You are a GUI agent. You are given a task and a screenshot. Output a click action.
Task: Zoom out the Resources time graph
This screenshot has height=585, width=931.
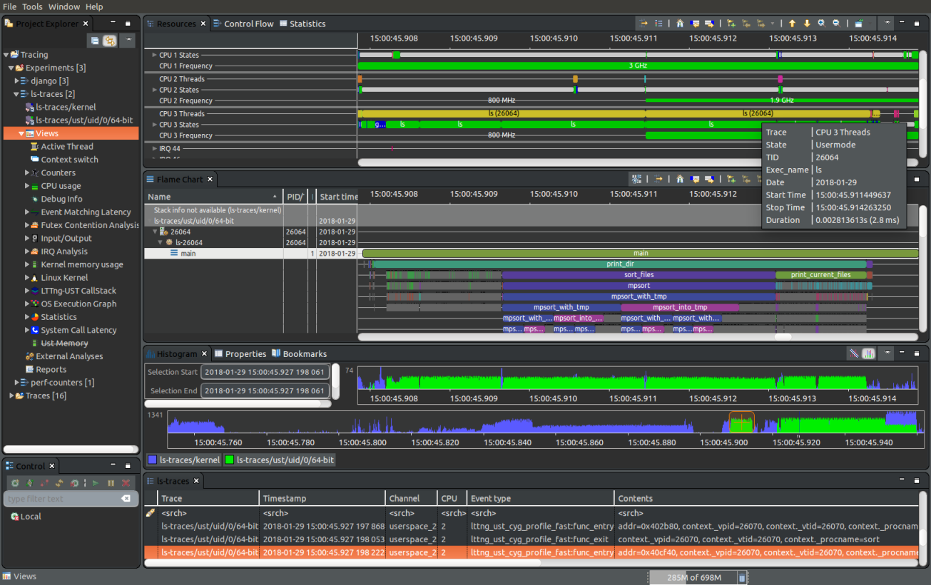(x=836, y=24)
